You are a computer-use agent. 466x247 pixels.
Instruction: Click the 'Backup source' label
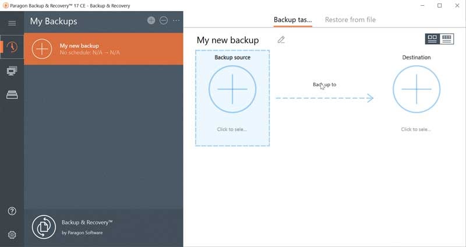pyautogui.click(x=232, y=57)
